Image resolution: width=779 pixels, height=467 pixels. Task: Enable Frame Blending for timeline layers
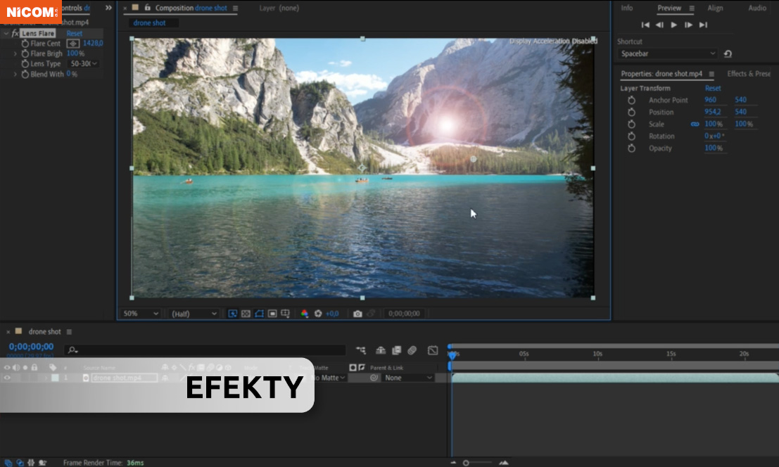point(396,350)
